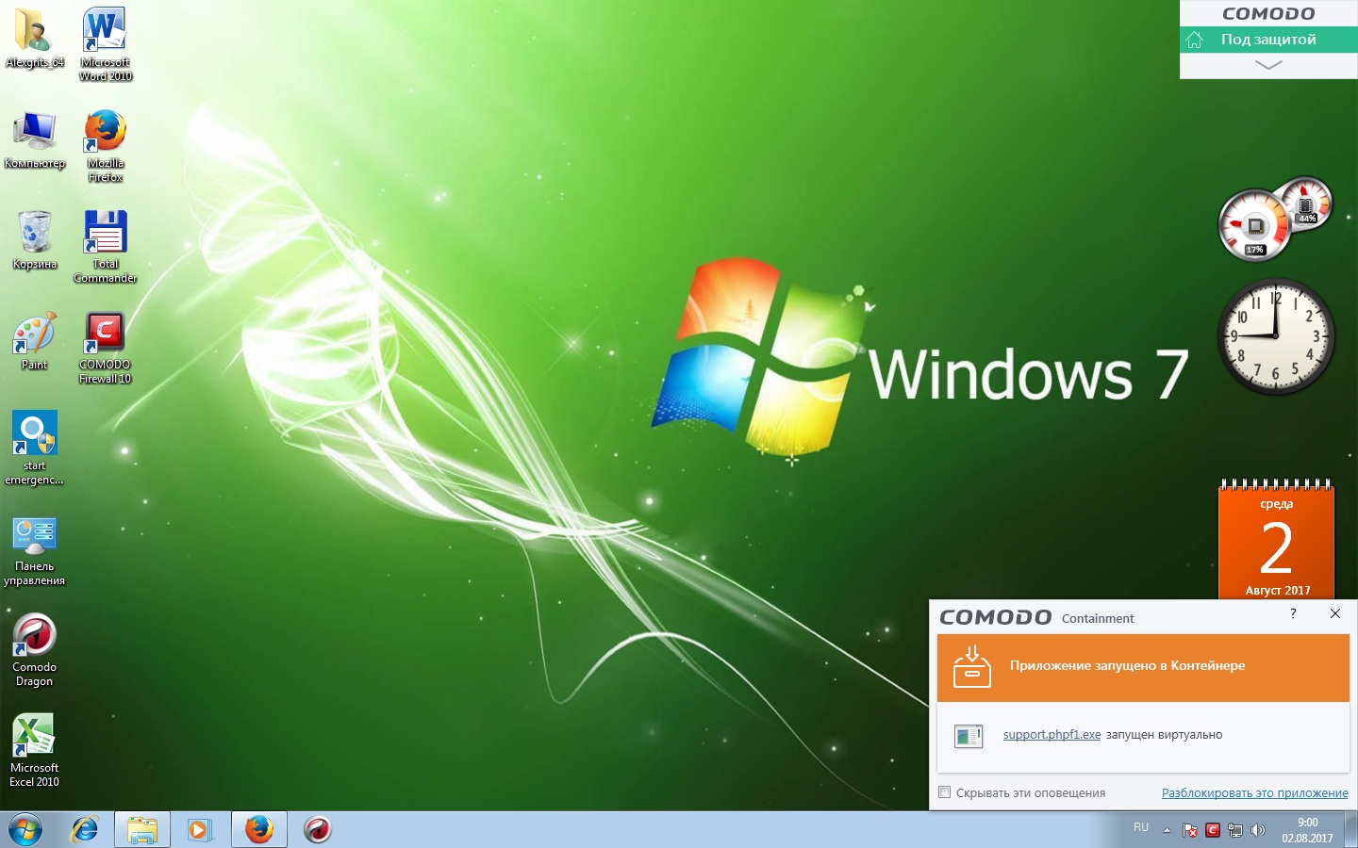The width and height of the screenshot is (1358, 848).
Task: Click the support.phpf1.exe link
Action: point(1052,735)
